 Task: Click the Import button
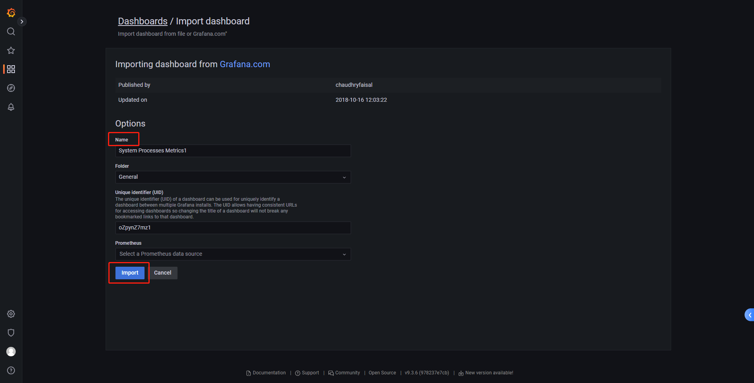click(x=130, y=273)
